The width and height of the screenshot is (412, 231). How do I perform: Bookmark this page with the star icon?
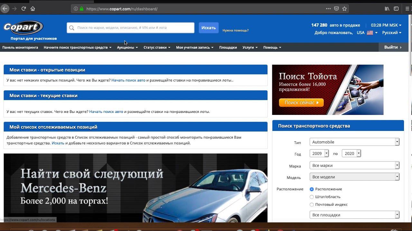point(344,9)
